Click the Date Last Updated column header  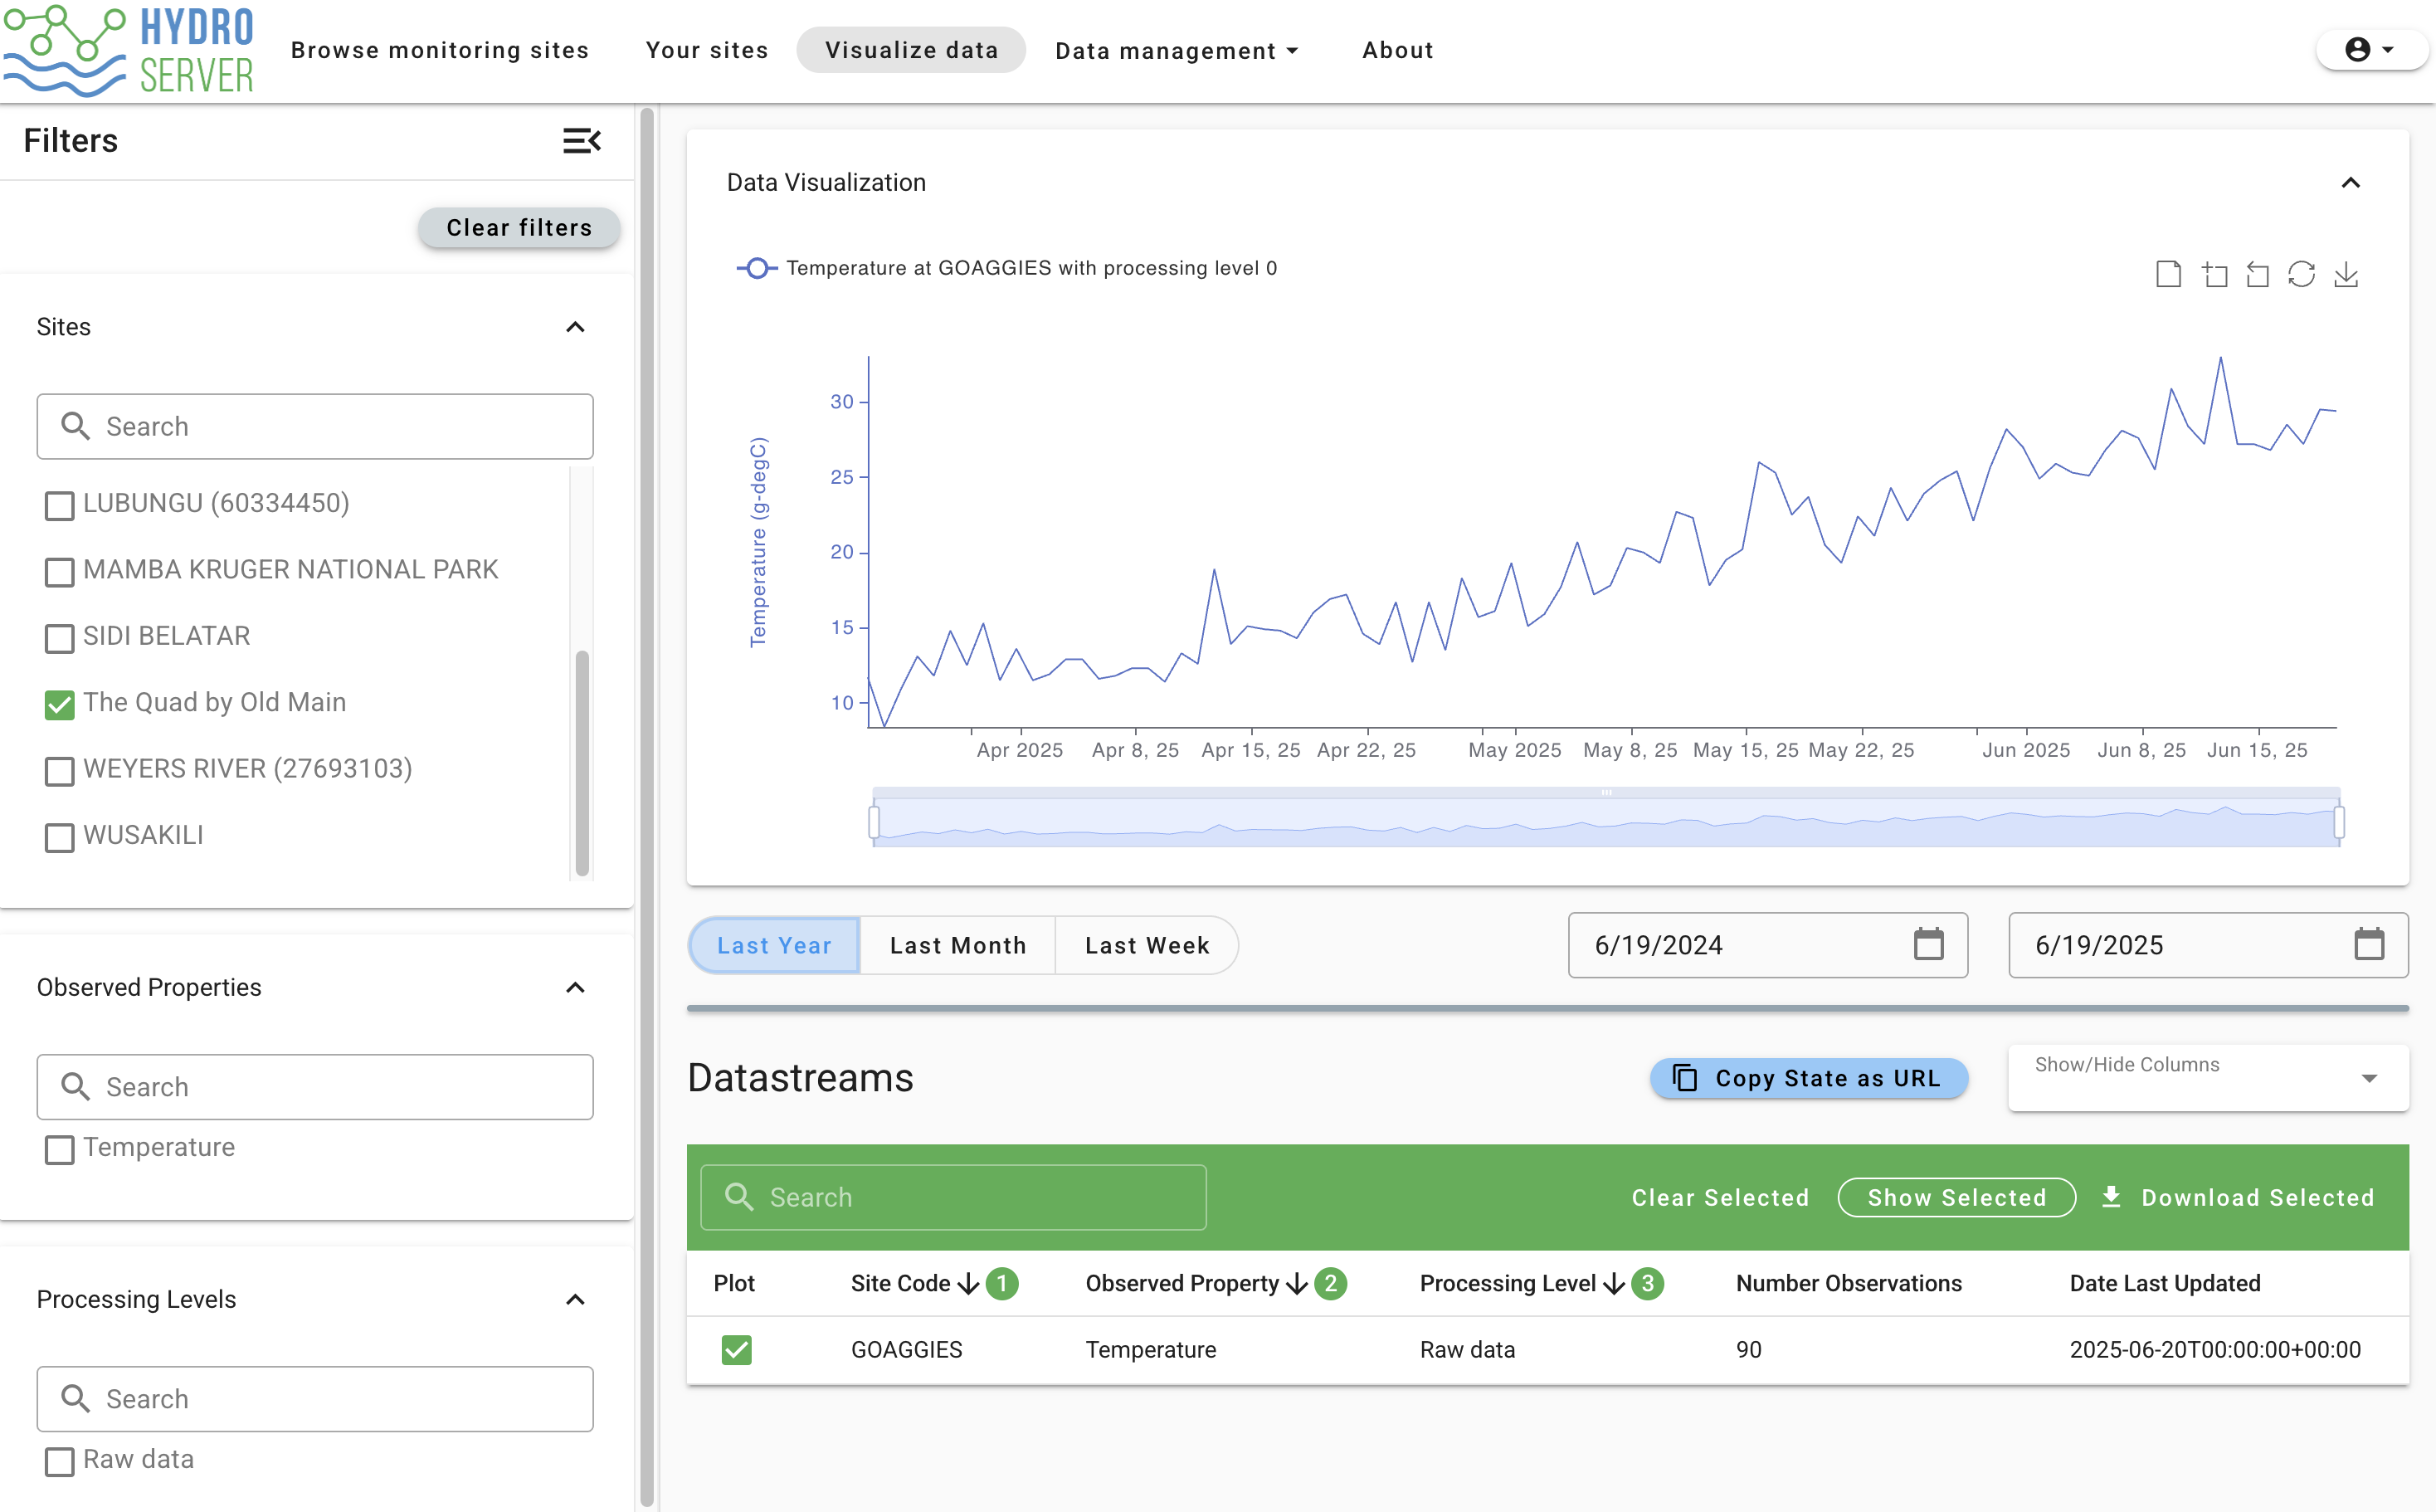click(2164, 1283)
